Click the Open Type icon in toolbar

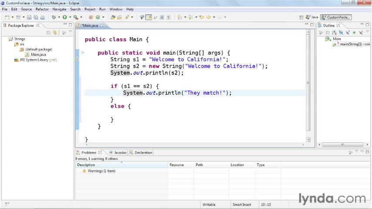pyautogui.click(x=113, y=17)
